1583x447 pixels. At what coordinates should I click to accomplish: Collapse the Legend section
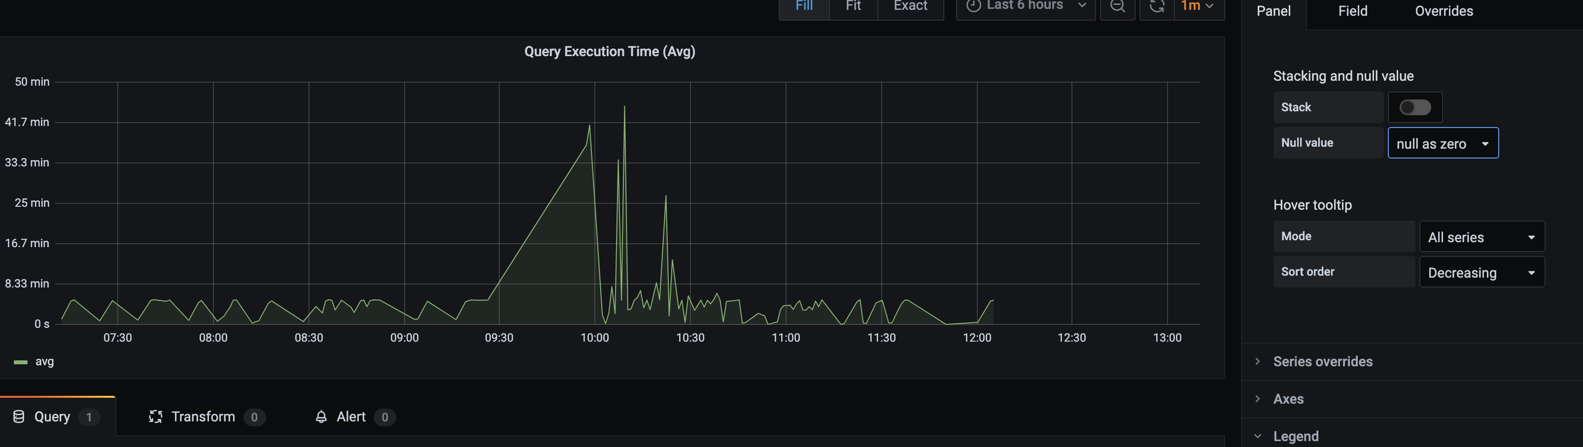pos(1296,436)
